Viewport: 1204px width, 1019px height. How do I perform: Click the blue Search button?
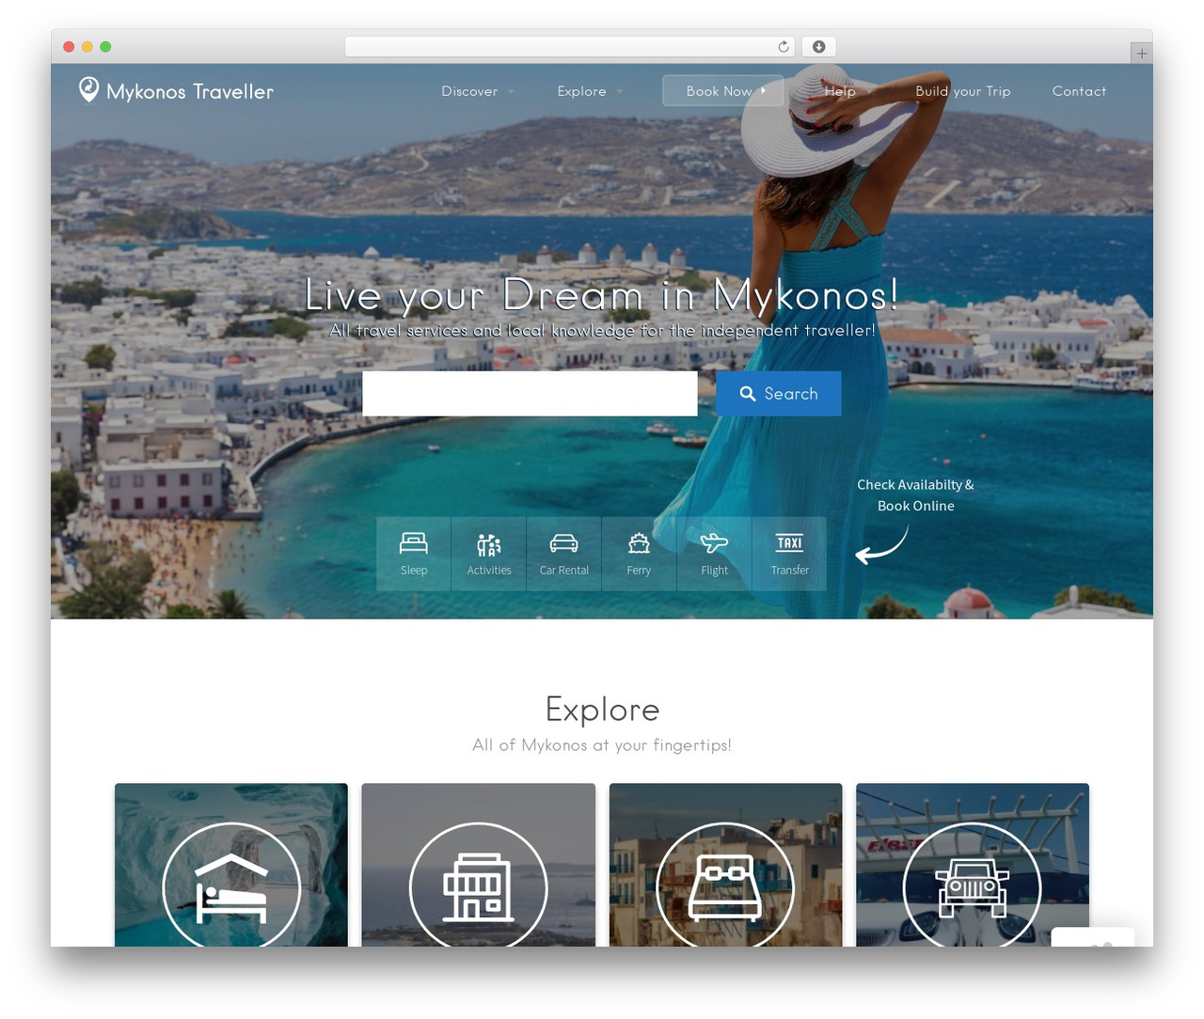(x=779, y=394)
